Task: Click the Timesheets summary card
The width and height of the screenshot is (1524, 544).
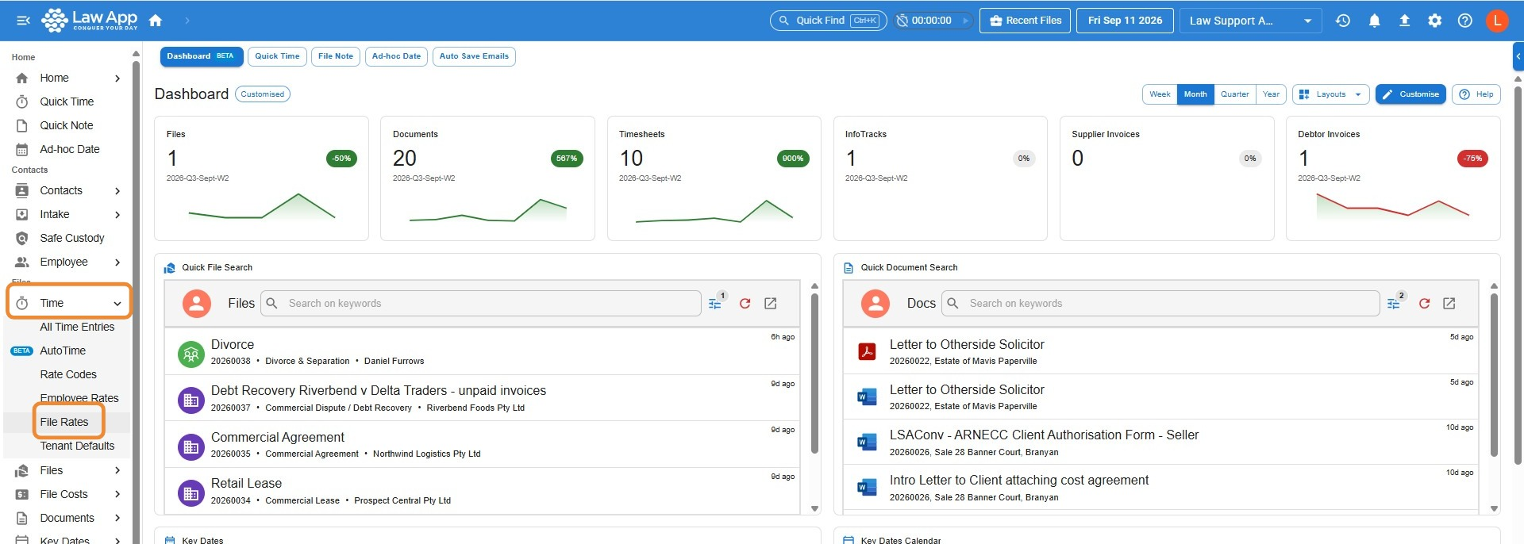Action: pos(714,178)
